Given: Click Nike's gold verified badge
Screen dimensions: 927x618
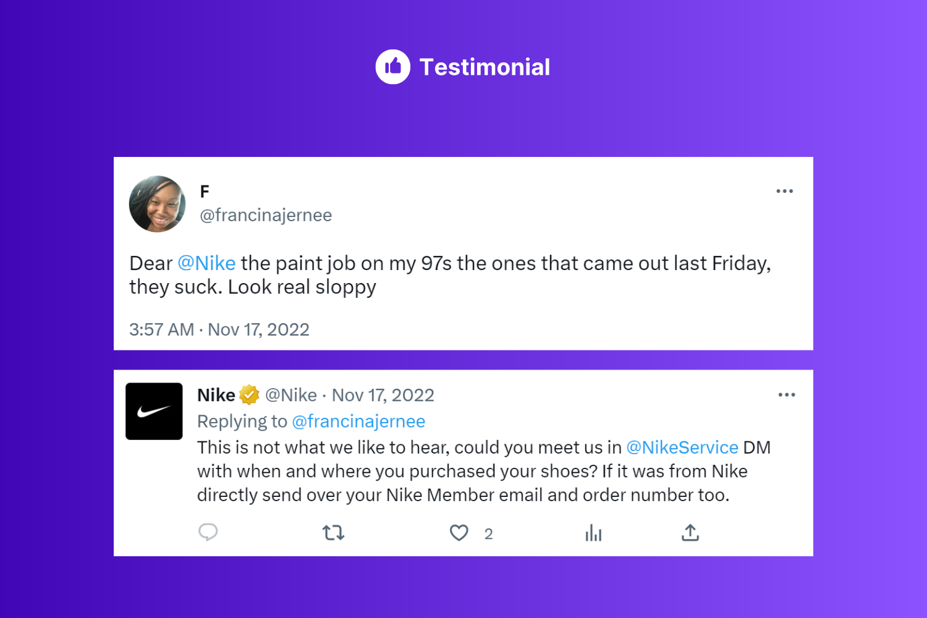Looking at the screenshot, I should [x=249, y=394].
